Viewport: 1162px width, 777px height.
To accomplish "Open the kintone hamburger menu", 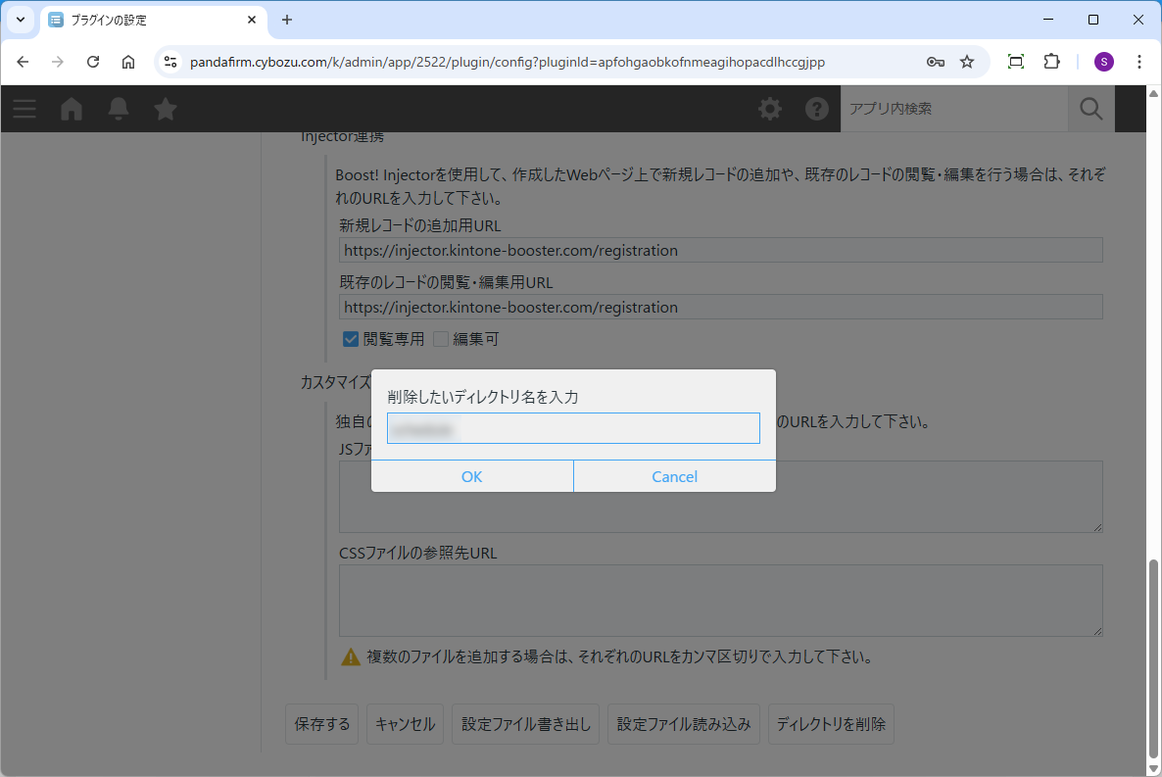I will pos(24,109).
